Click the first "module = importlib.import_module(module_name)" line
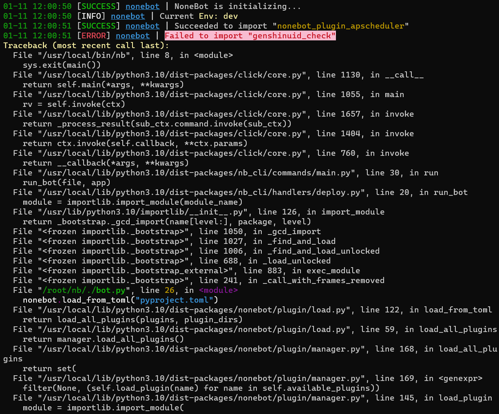The height and width of the screenshot is (414, 499). point(132,202)
